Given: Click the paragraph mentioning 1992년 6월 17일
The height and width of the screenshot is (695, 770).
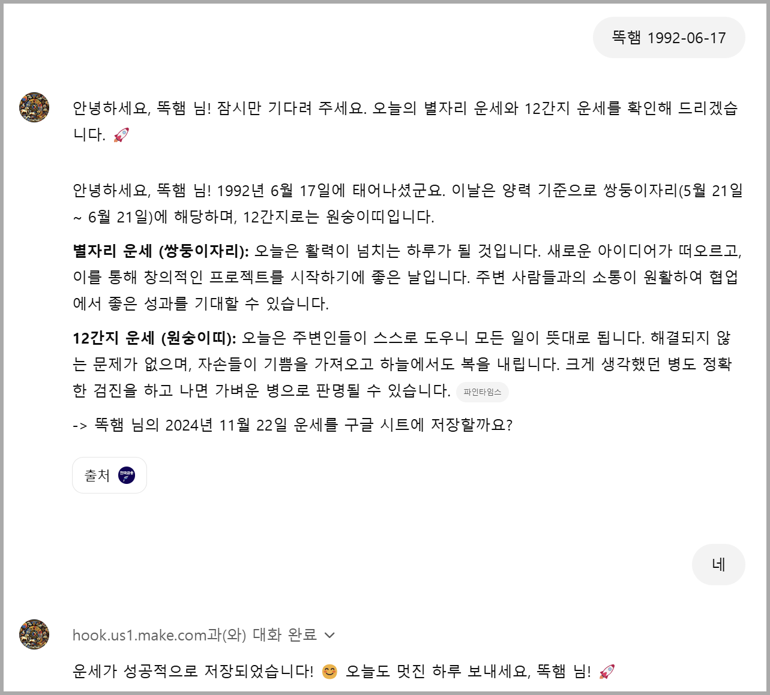Looking at the screenshot, I should (408, 204).
